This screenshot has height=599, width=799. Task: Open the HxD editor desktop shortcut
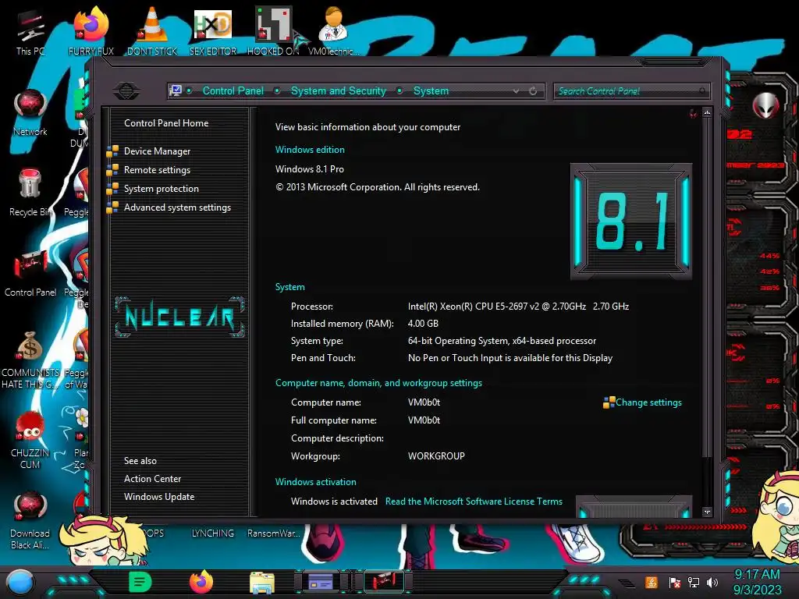pyautogui.click(x=213, y=30)
